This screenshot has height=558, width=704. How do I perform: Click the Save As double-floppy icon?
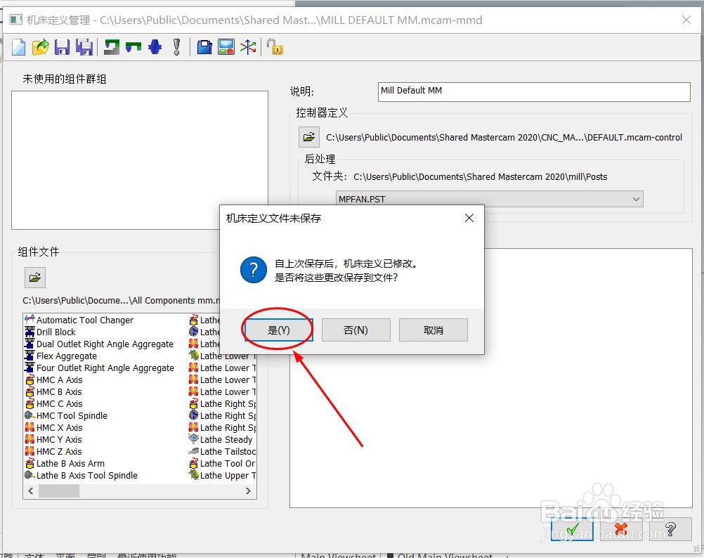pyautogui.click(x=84, y=47)
